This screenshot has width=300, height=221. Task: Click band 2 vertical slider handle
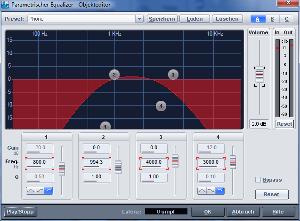(118, 167)
